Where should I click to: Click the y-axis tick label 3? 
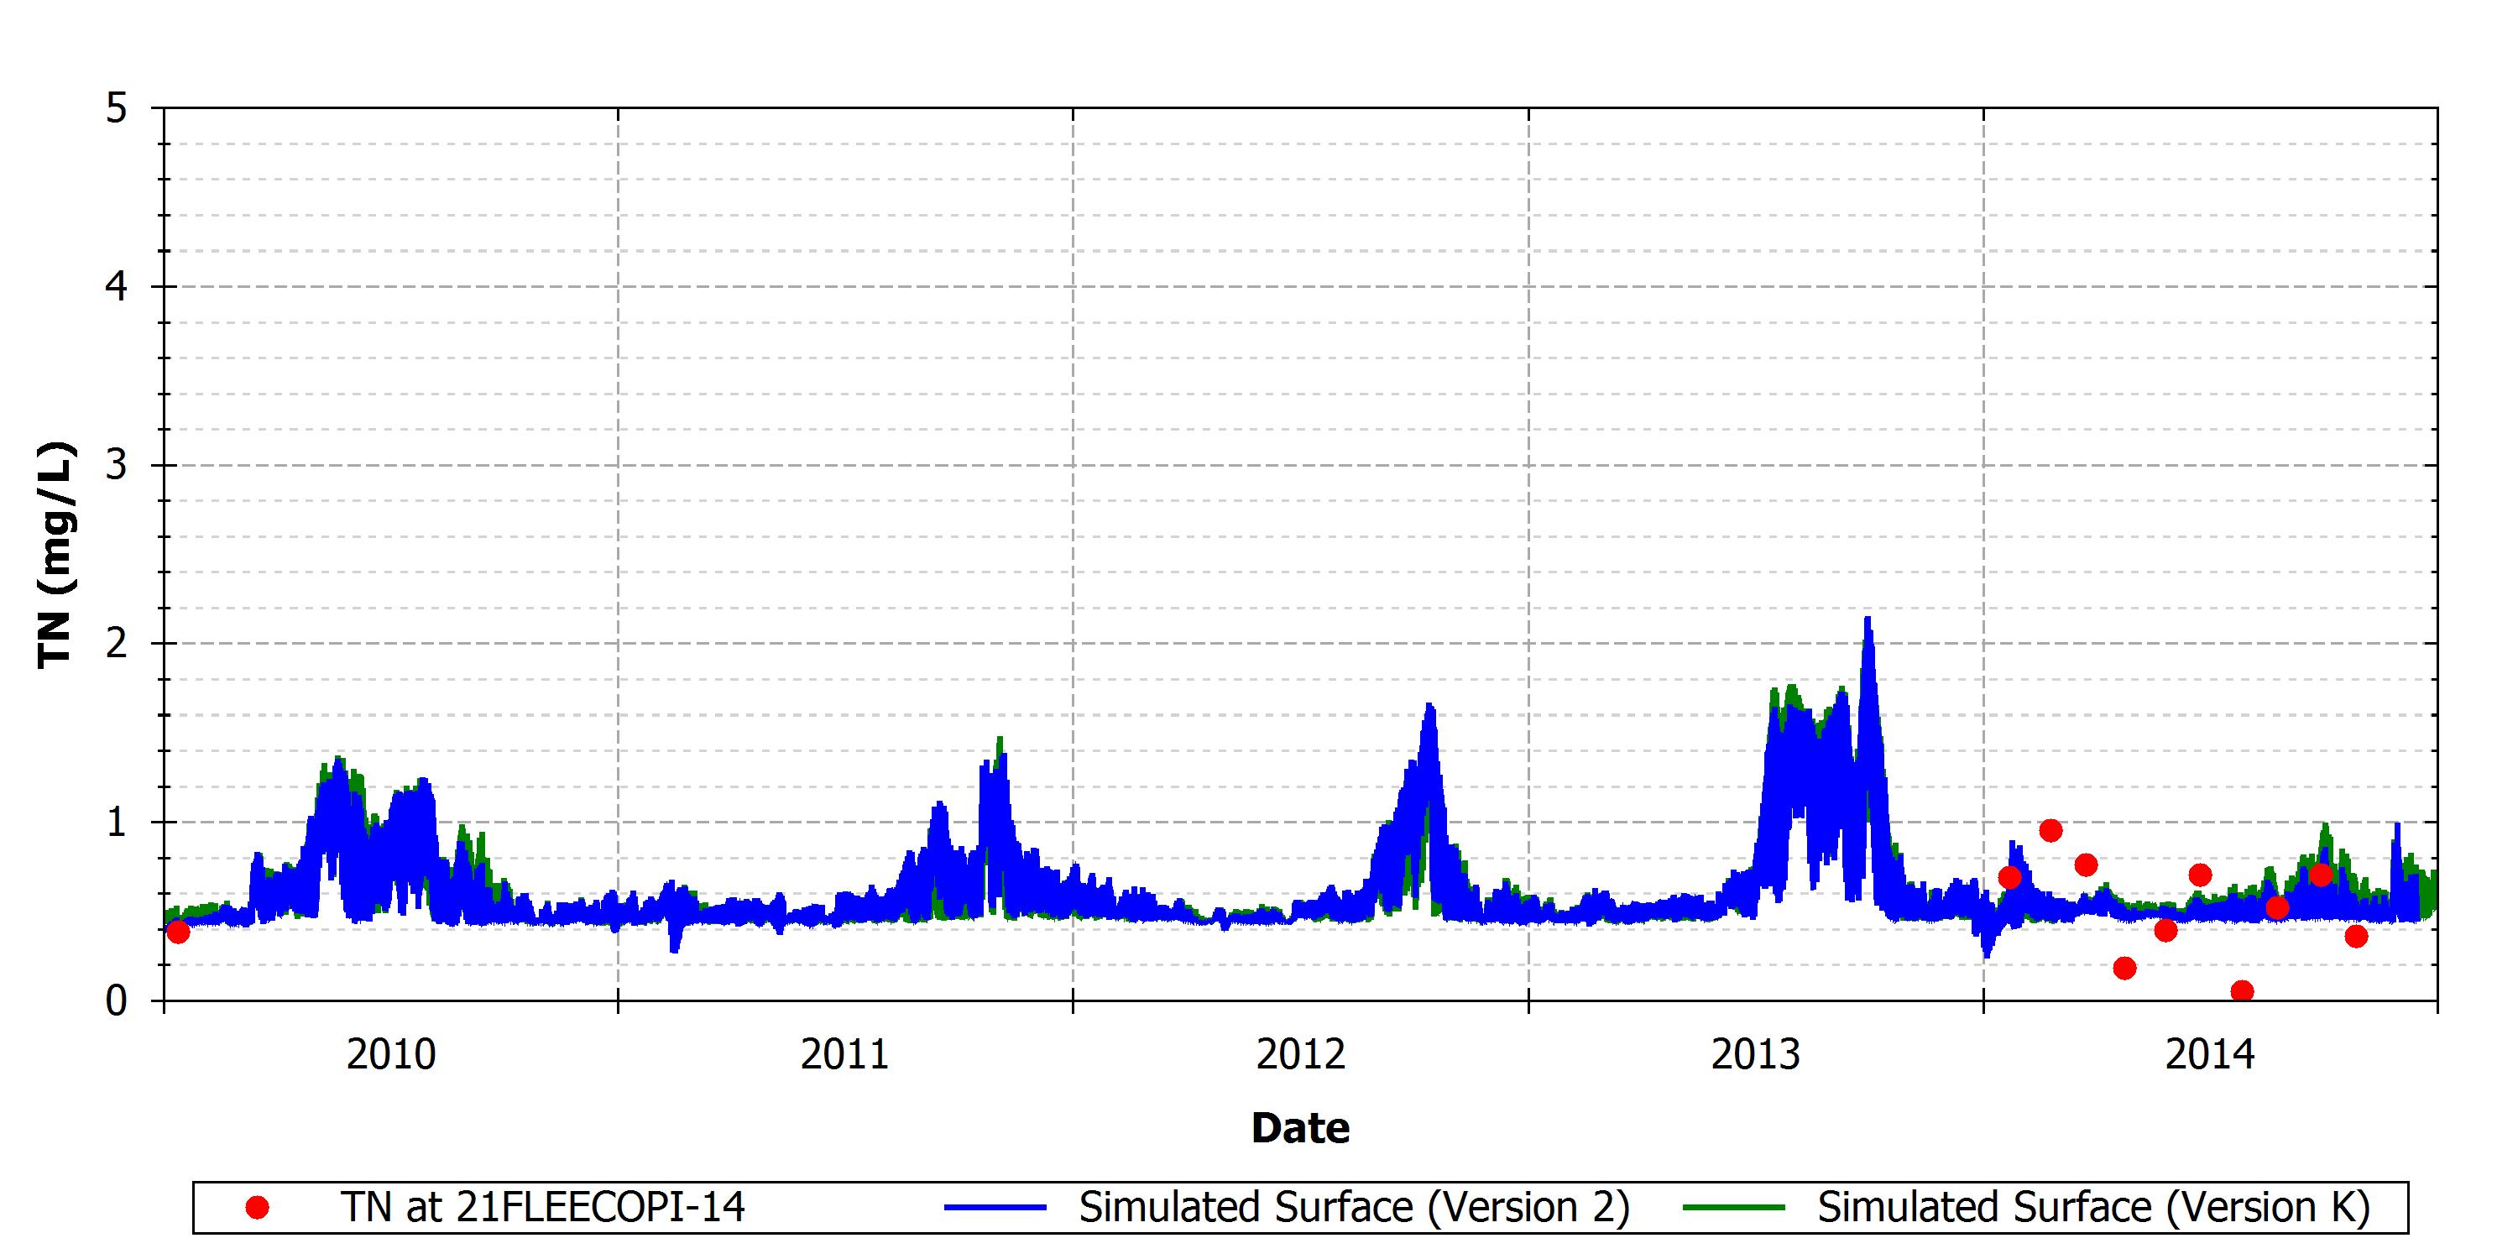[x=118, y=465]
